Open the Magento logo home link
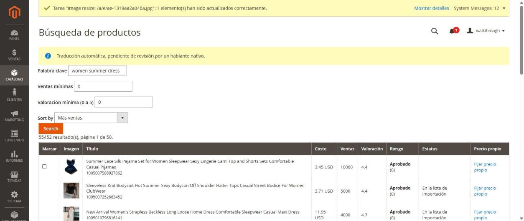 pyautogui.click(x=14, y=13)
